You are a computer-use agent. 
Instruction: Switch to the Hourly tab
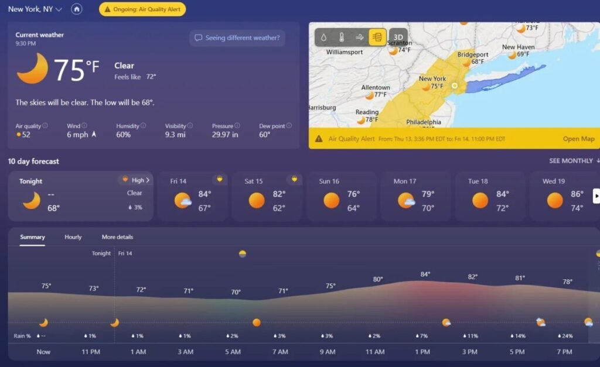[72, 237]
